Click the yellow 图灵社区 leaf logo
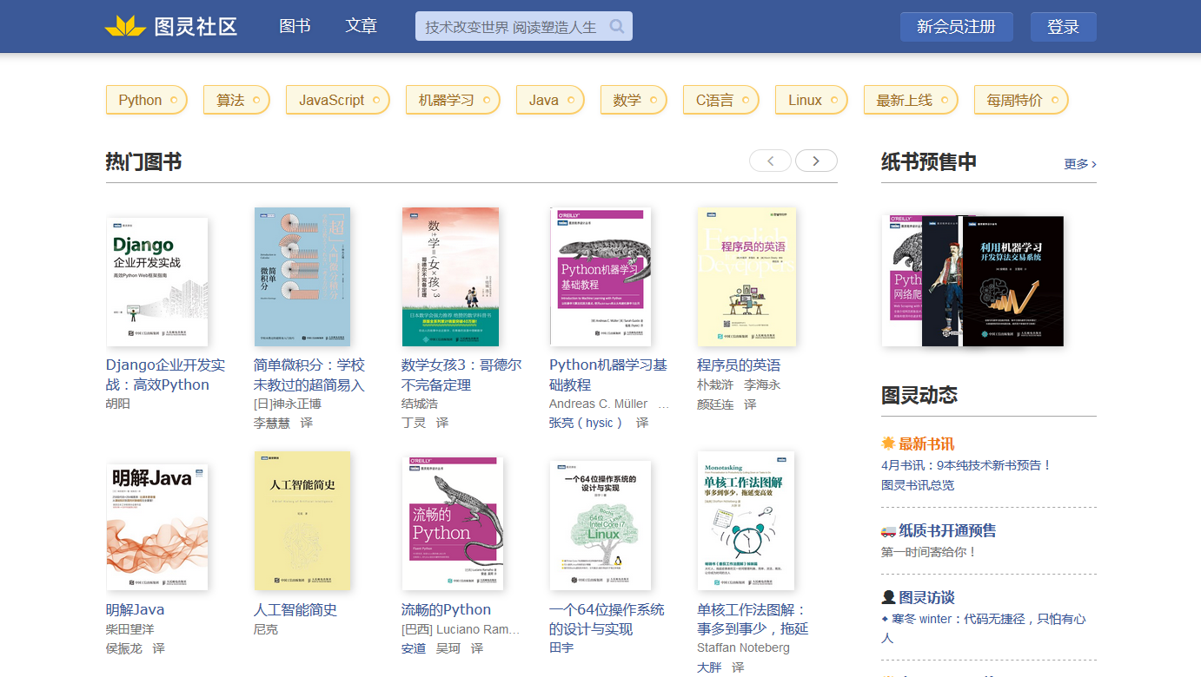Screen dimensions: 1201x677 127,24
